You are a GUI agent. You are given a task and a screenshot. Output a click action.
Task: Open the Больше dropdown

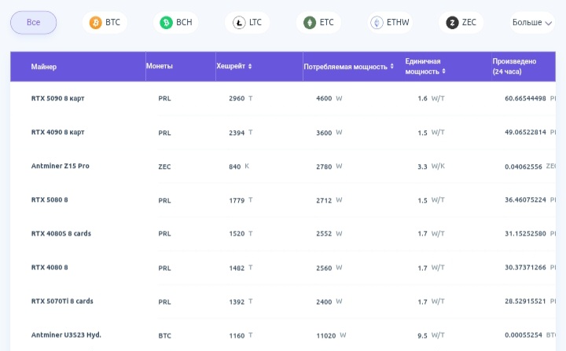coord(532,22)
